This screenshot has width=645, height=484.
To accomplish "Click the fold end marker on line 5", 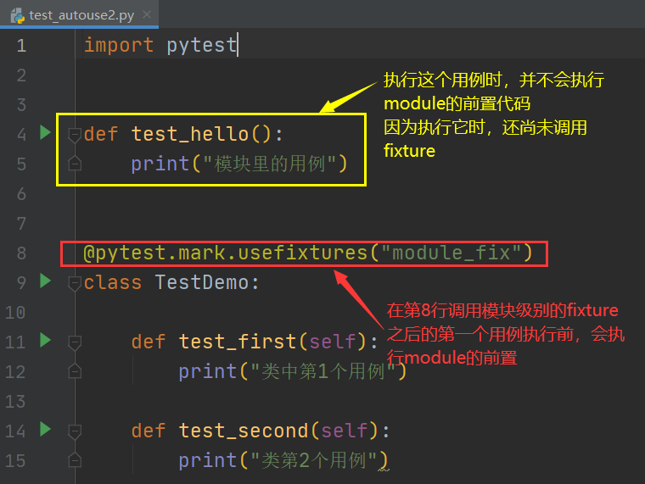I will point(75,164).
